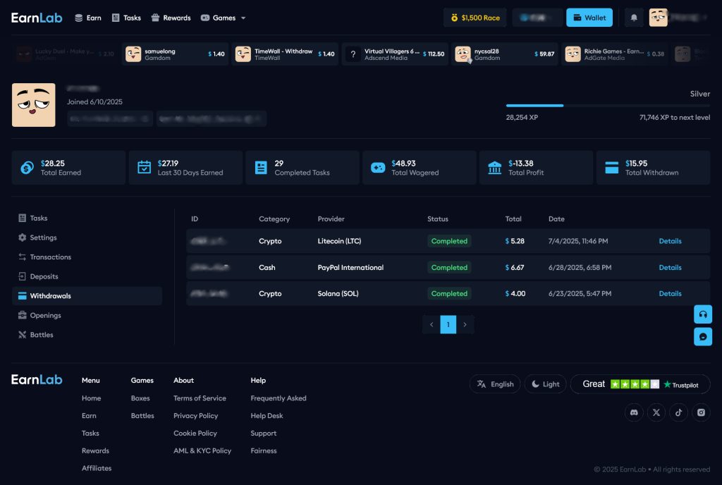Click Richie Games avatar in feed

pyautogui.click(x=573, y=54)
